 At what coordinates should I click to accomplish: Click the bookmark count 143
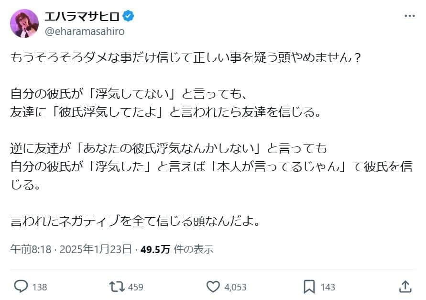(328, 287)
